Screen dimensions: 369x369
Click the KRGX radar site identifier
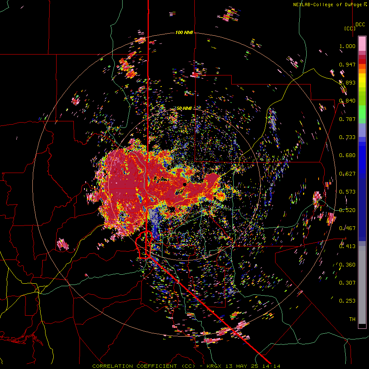pyautogui.click(x=214, y=366)
